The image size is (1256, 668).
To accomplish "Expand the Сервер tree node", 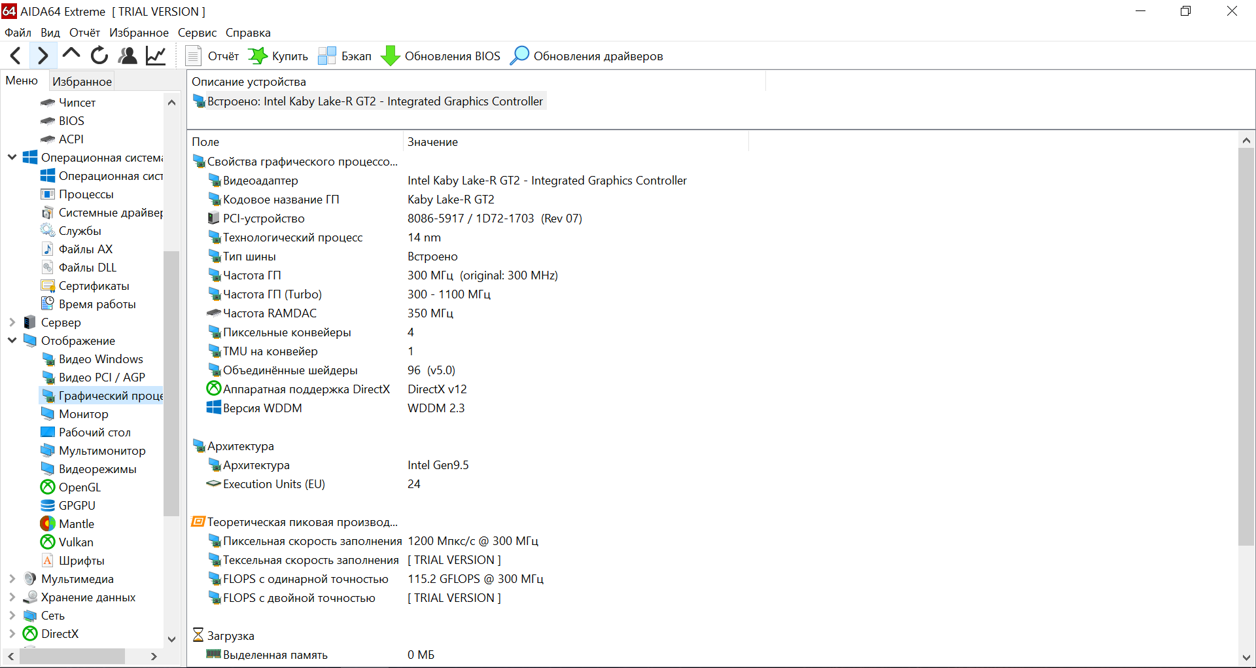I will point(12,322).
